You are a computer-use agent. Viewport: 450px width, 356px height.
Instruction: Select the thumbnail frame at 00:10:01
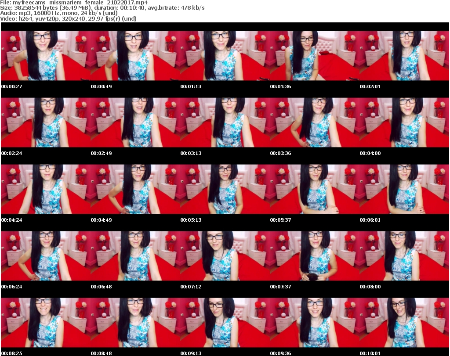[x=404, y=323]
